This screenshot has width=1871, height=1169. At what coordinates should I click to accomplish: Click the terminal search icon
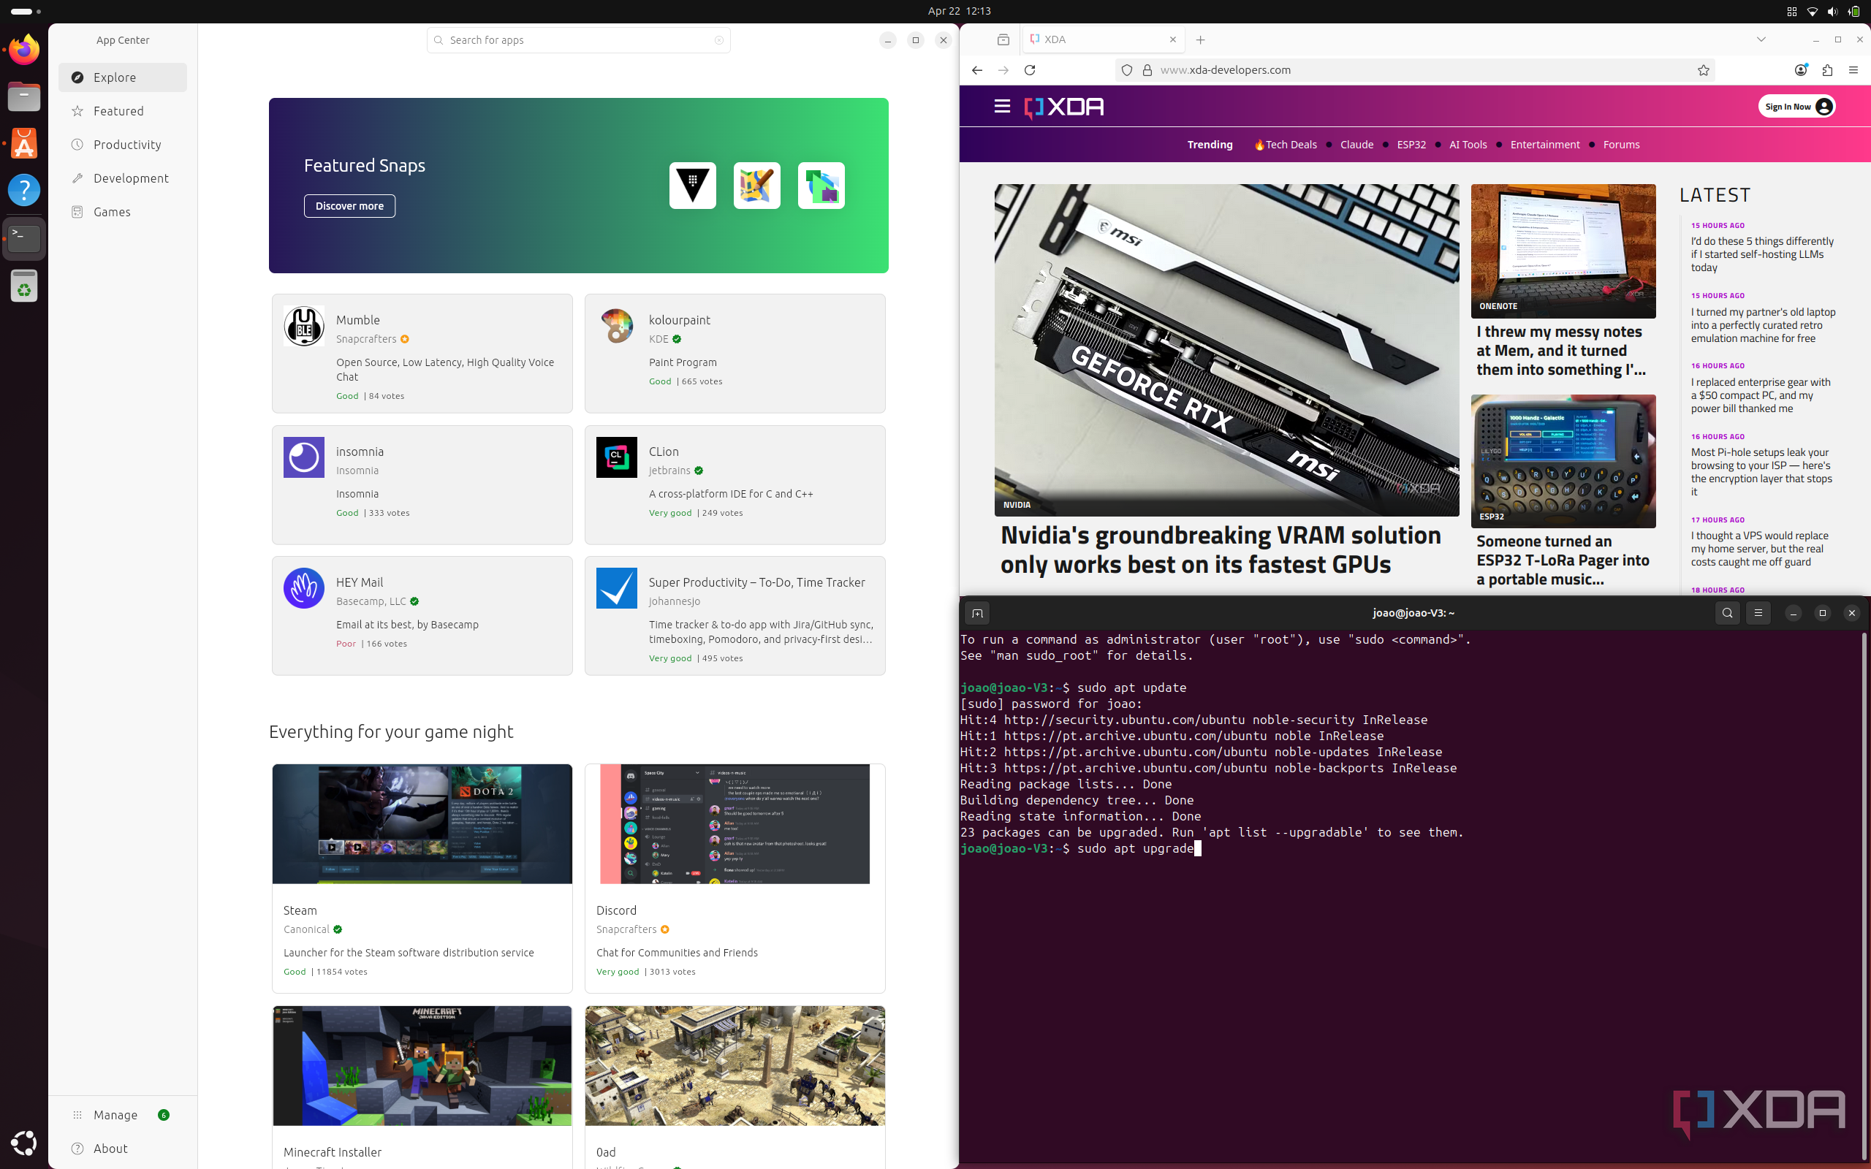coord(1727,613)
